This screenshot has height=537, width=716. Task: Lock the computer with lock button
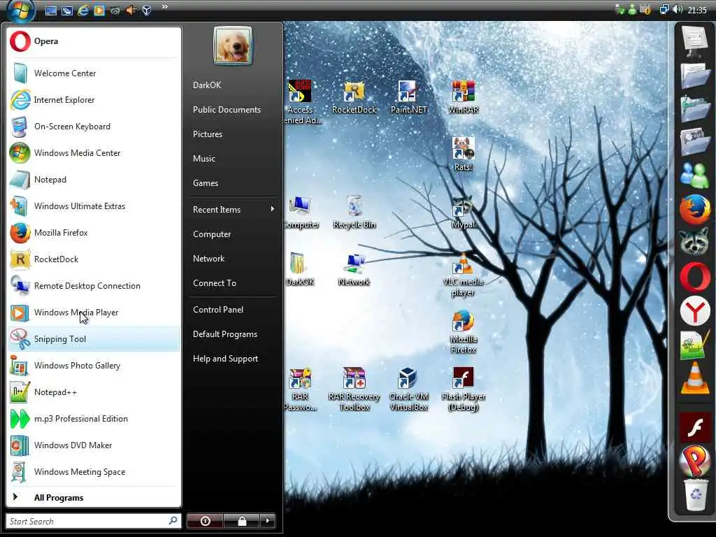[x=241, y=521]
